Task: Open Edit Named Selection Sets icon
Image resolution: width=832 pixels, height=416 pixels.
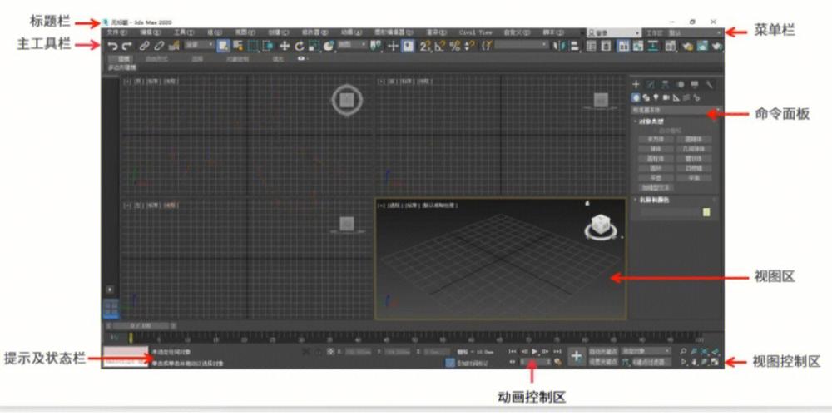Action: [487, 46]
